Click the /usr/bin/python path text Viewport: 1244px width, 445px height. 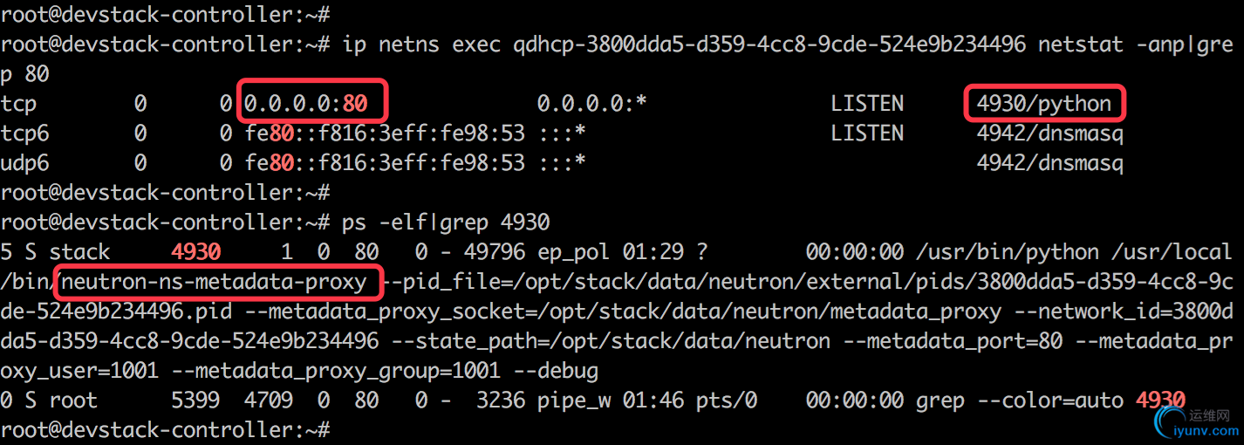click(x=1008, y=252)
